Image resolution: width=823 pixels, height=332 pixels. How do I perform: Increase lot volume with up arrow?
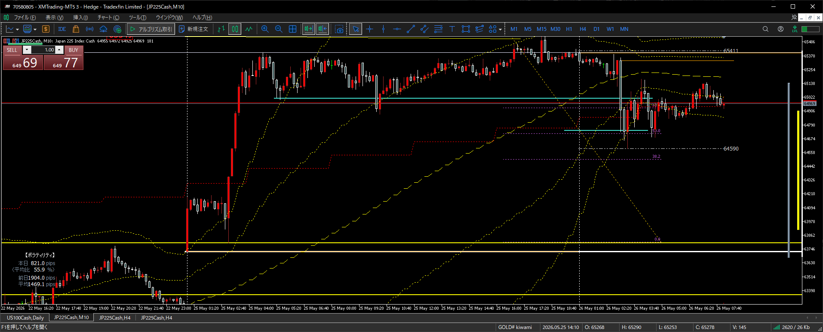pos(59,50)
